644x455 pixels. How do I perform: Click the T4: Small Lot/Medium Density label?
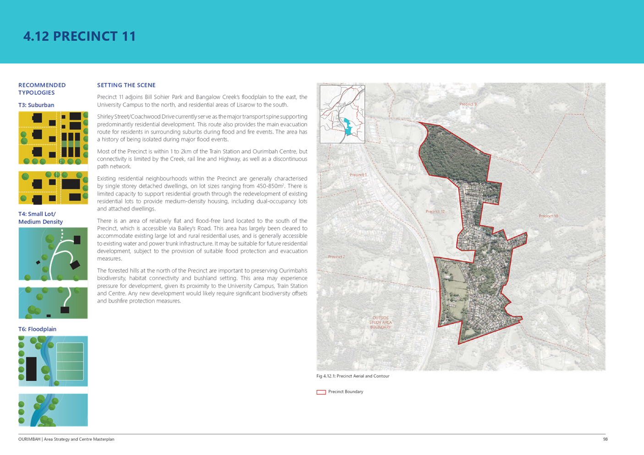click(x=40, y=218)
